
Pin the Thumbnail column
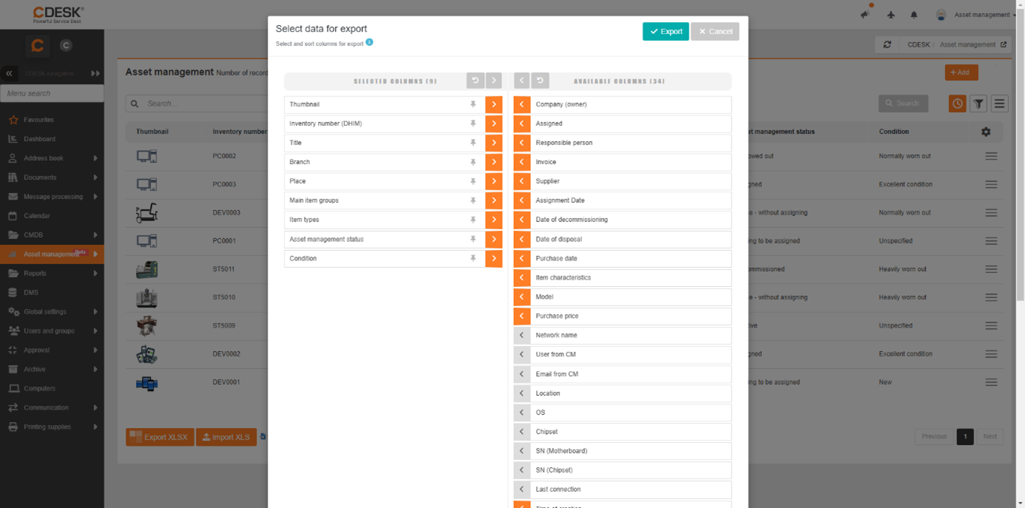tap(473, 104)
